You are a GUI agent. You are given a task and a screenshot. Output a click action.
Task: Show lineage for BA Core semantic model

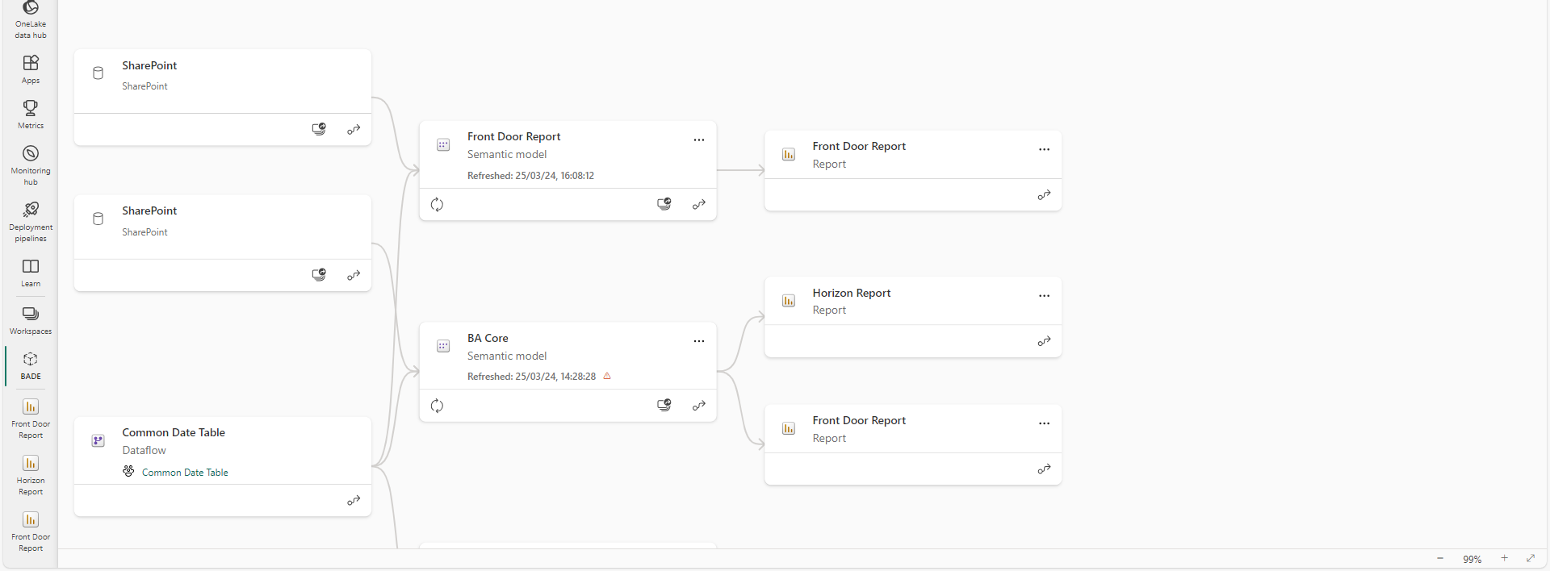(699, 406)
